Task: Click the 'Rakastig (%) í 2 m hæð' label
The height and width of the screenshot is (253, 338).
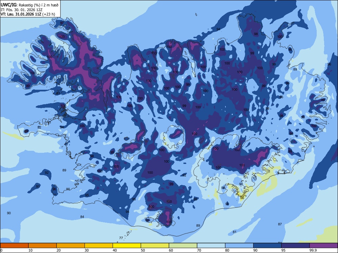Action: (x=39, y=5)
